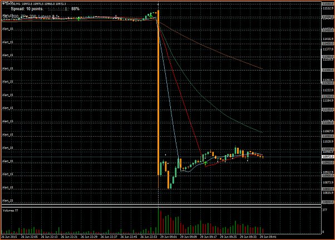Select the 88% value in the header
Image resolution: width=335 pixels, height=240 pixels.
coord(76,9)
